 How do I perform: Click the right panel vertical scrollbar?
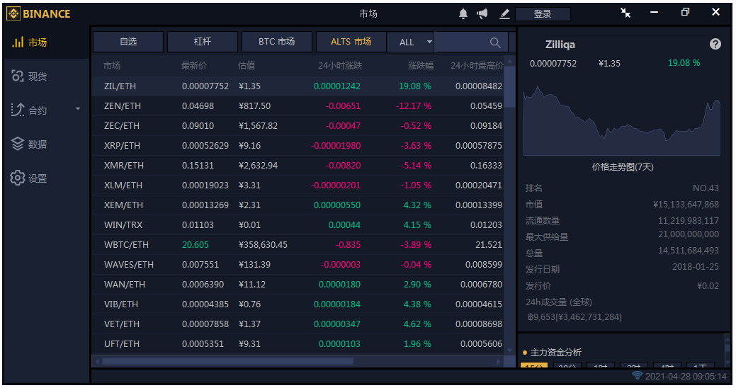727,350
